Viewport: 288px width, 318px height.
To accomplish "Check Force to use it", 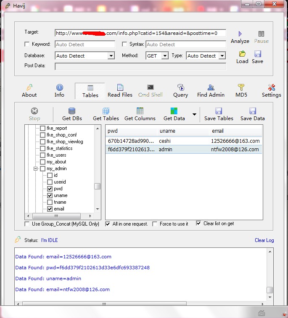I will click(155, 224).
